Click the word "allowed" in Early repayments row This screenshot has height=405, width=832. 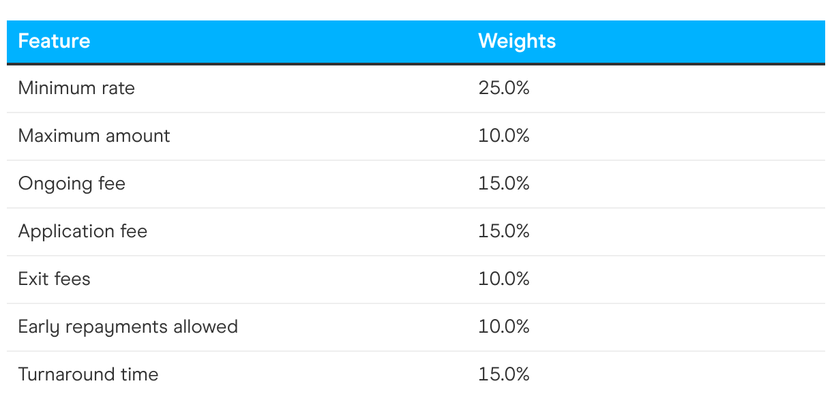click(206, 327)
